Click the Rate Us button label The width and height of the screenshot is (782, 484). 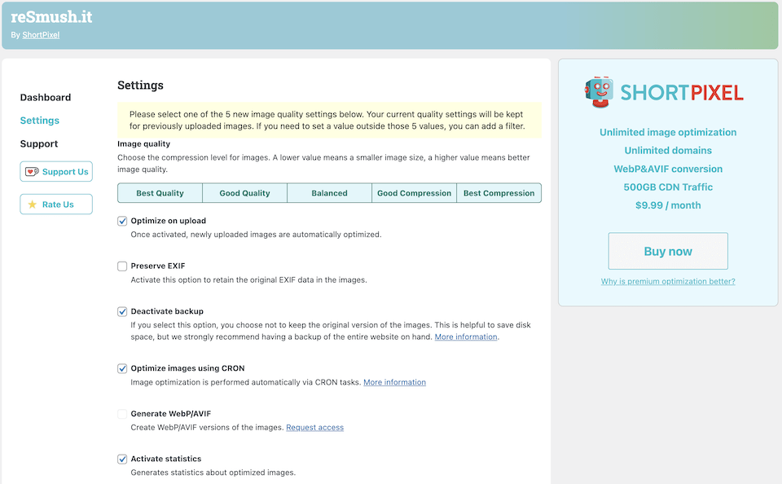point(58,205)
